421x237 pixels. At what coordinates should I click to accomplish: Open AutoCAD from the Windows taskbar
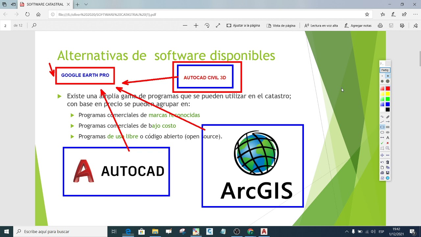point(264,232)
